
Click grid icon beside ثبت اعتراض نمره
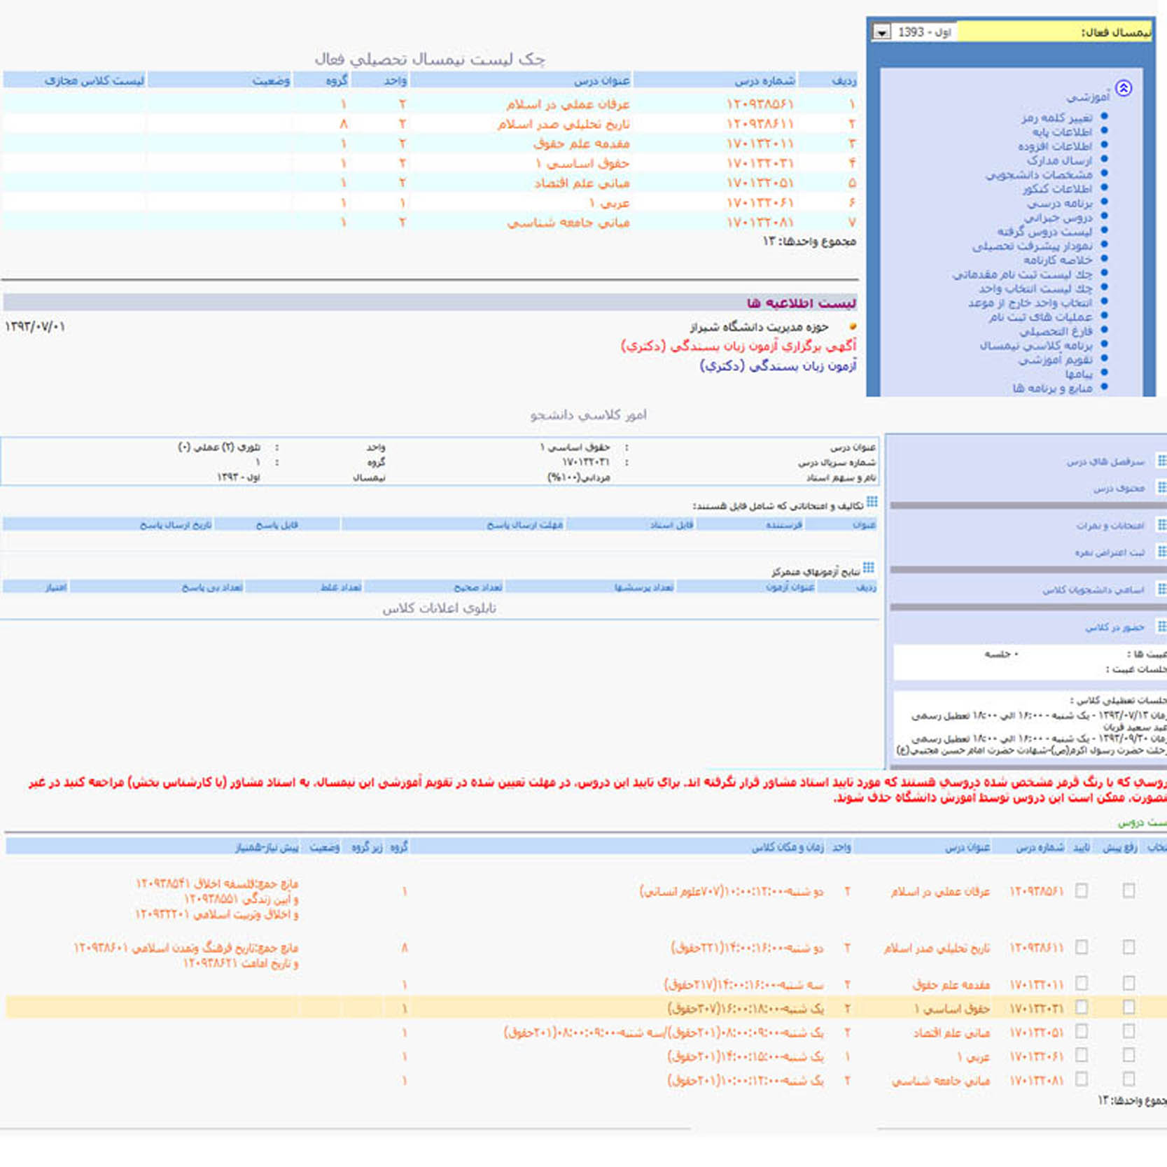coord(1161,552)
